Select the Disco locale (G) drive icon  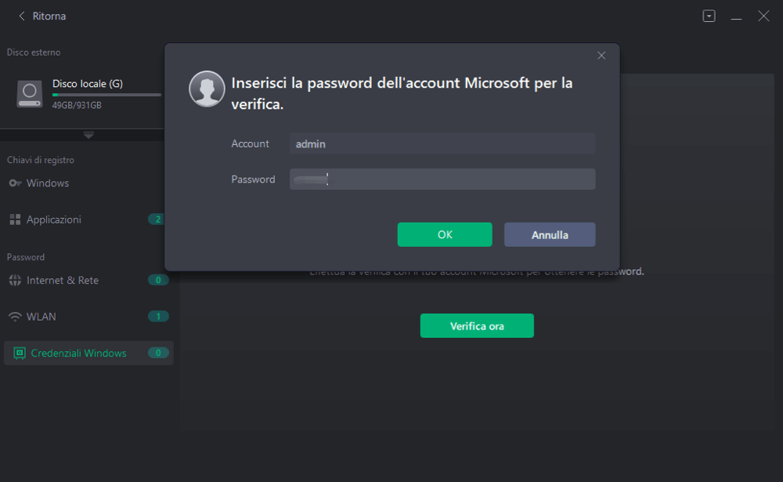click(30, 94)
